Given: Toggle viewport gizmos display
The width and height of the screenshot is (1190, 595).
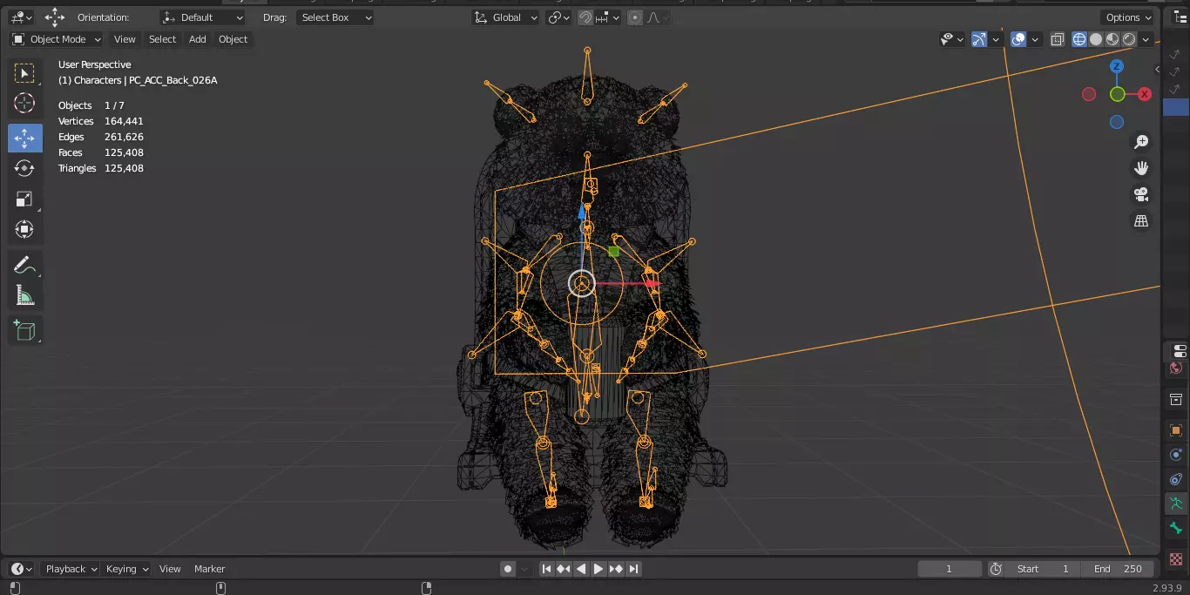Looking at the screenshot, I should click(x=979, y=39).
